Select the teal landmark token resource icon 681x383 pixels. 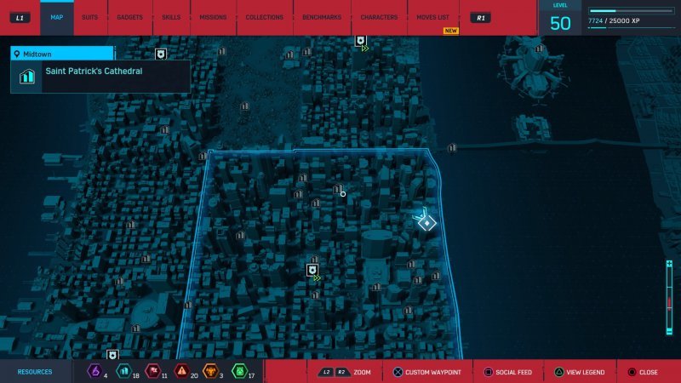pyautogui.click(x=123, y=371)
